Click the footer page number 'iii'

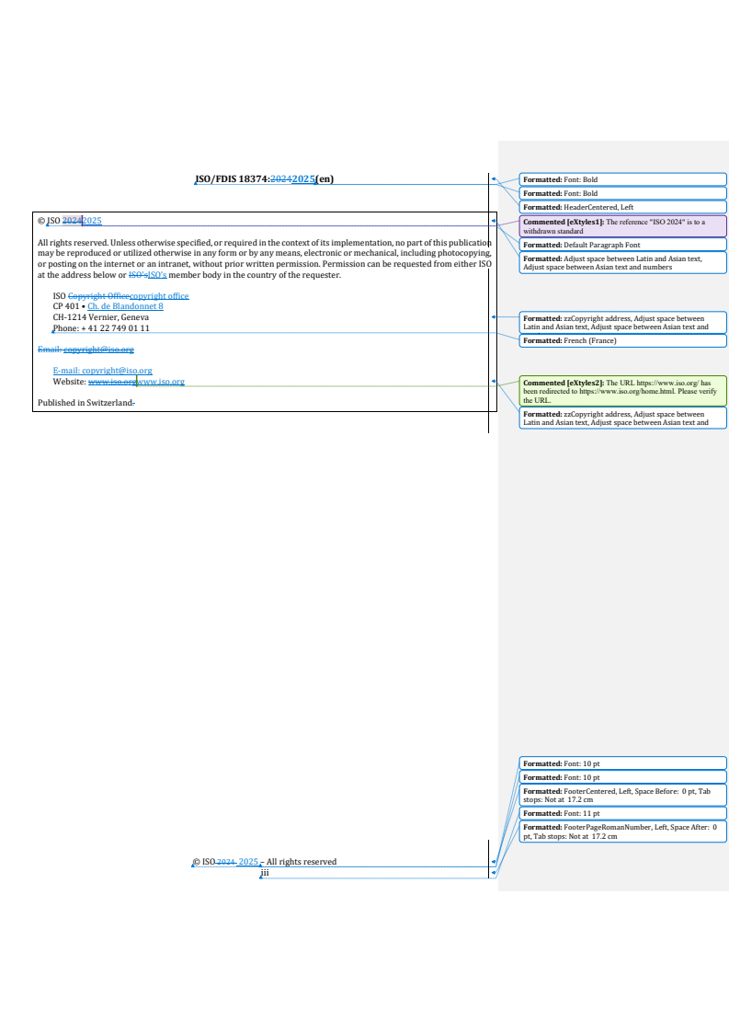tap(264, 872)
